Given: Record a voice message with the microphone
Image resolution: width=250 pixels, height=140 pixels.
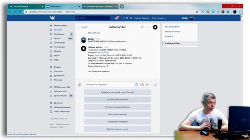Looking at the screenshot, I should 155,85.
